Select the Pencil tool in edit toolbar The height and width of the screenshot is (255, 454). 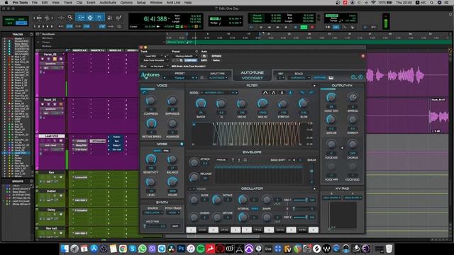[x=118, y=18]
